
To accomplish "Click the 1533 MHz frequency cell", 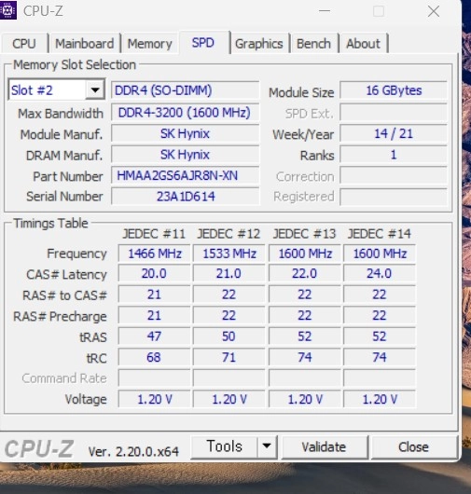I will click(229, 254).
